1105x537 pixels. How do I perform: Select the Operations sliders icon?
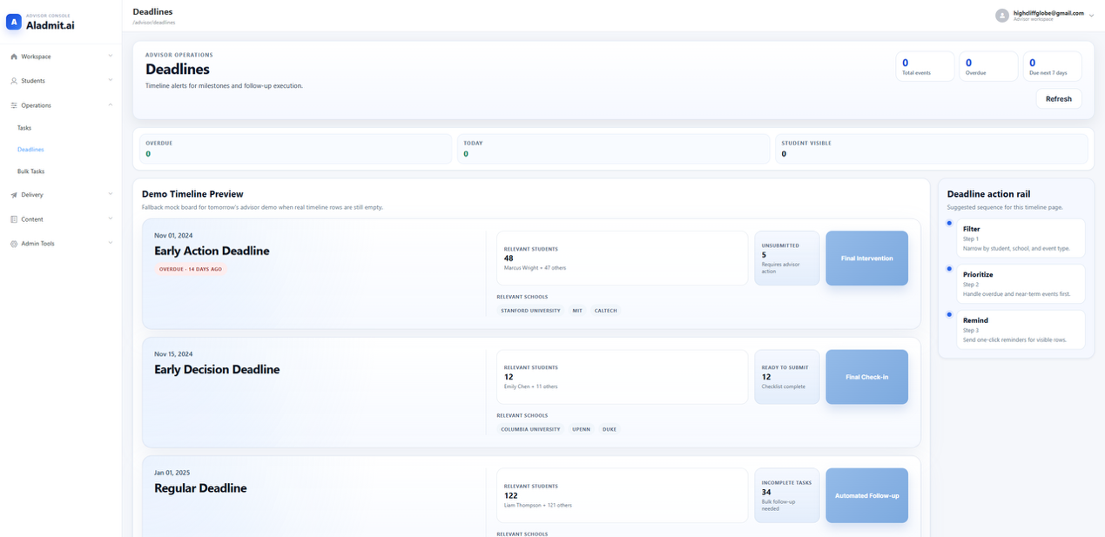[13, 104]
